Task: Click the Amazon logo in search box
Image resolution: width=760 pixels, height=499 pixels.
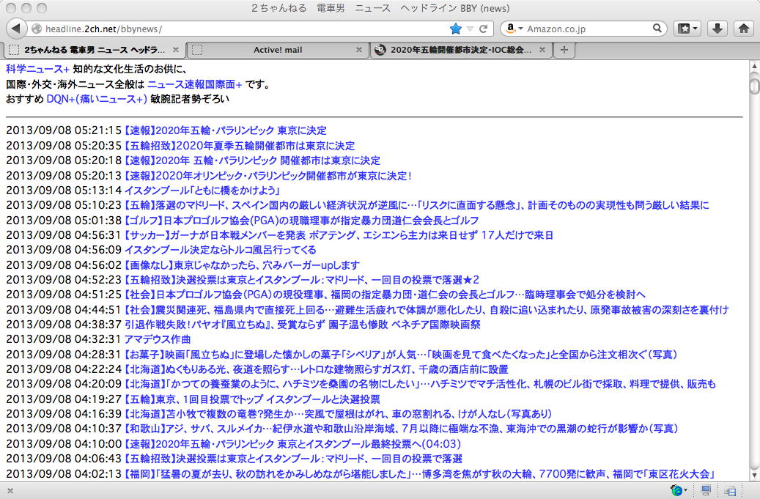Action: (510, 29)
